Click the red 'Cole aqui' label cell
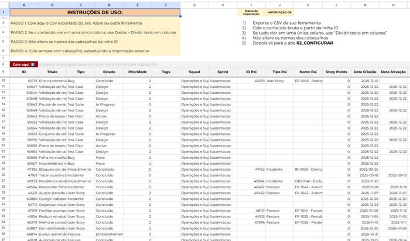Screen dimensions: 410x241 point(21,65)
